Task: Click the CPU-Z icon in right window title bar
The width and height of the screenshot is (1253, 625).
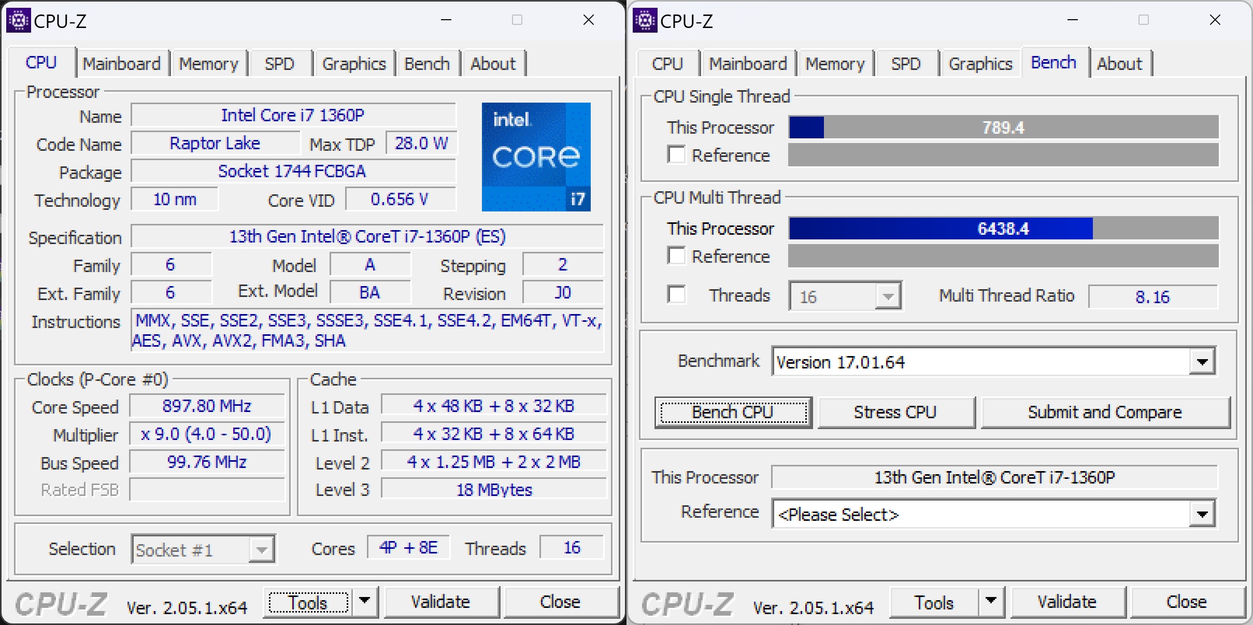Action: coord(645,21)
